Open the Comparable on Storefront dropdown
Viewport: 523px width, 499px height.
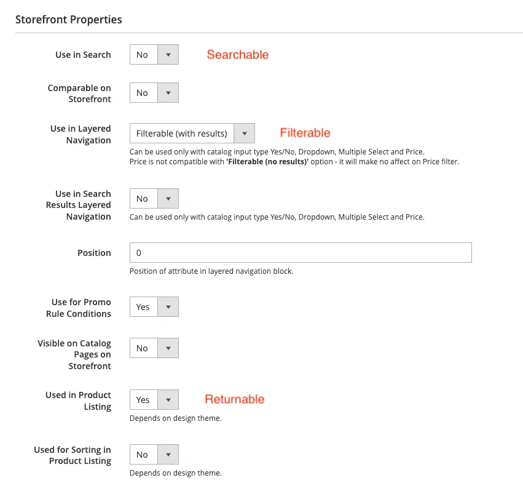tap(154, 92)
